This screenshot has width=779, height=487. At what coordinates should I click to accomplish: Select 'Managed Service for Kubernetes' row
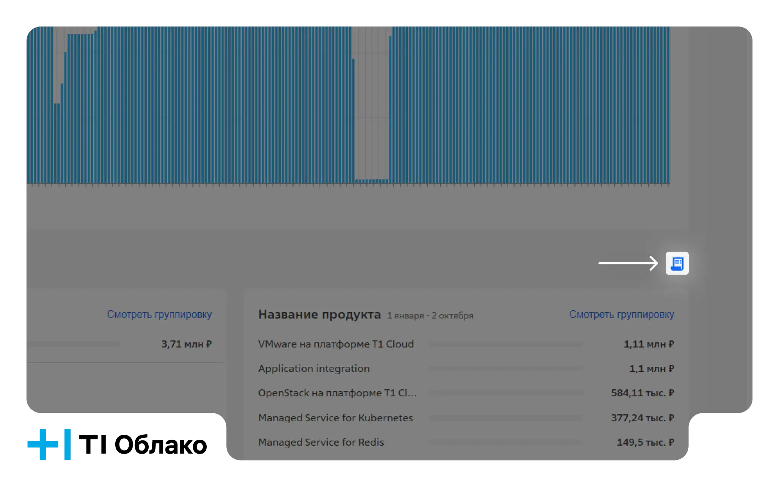pos(466,418)
